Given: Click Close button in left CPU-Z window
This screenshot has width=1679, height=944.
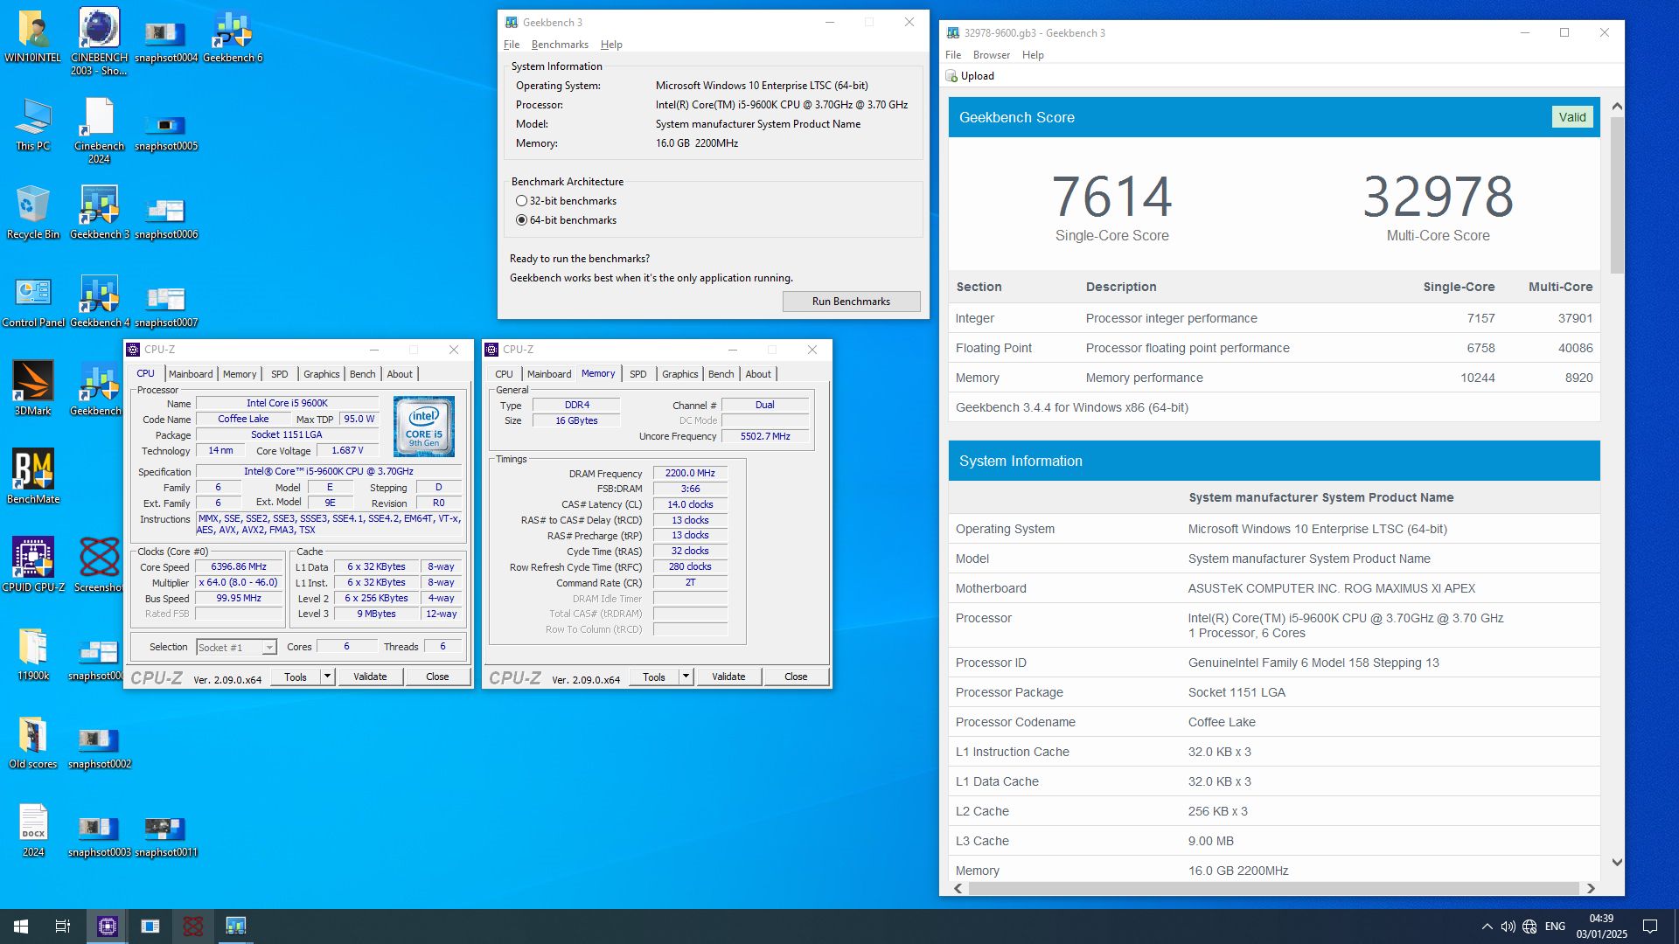Looking at the screenshot, I should click(x=437, y=677).
